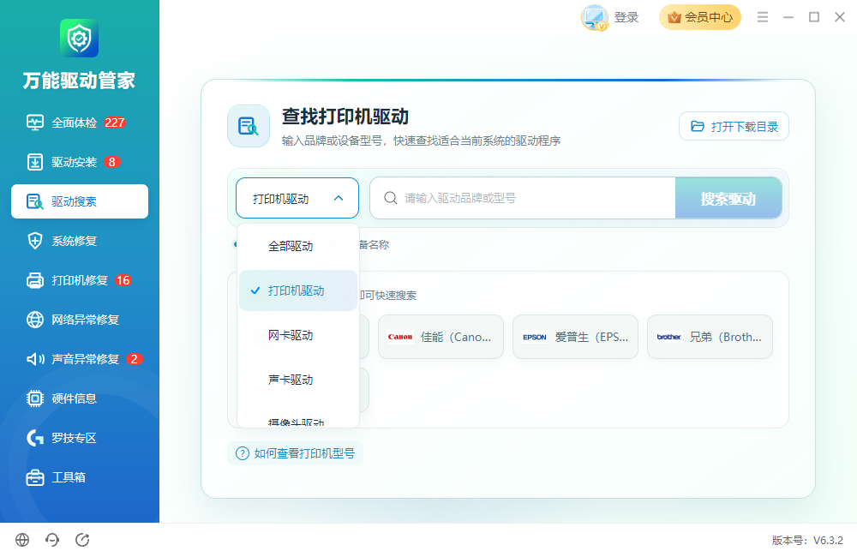Screen dimensions: 857x557
Task: Click the login avatar icon
Action: coord(595,17)
